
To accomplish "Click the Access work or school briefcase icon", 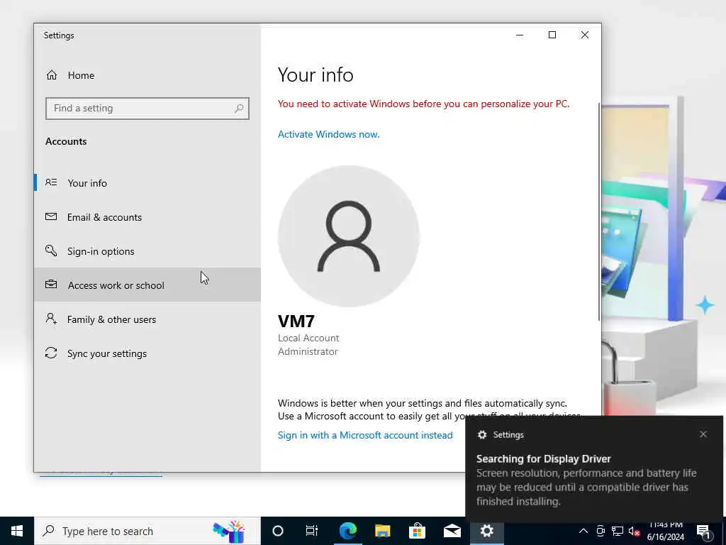I will pos(51,285).
